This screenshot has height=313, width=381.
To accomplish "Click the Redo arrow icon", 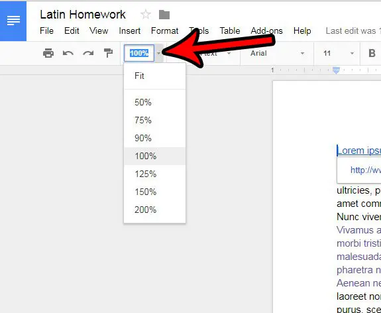I will [x=88, y=53].
